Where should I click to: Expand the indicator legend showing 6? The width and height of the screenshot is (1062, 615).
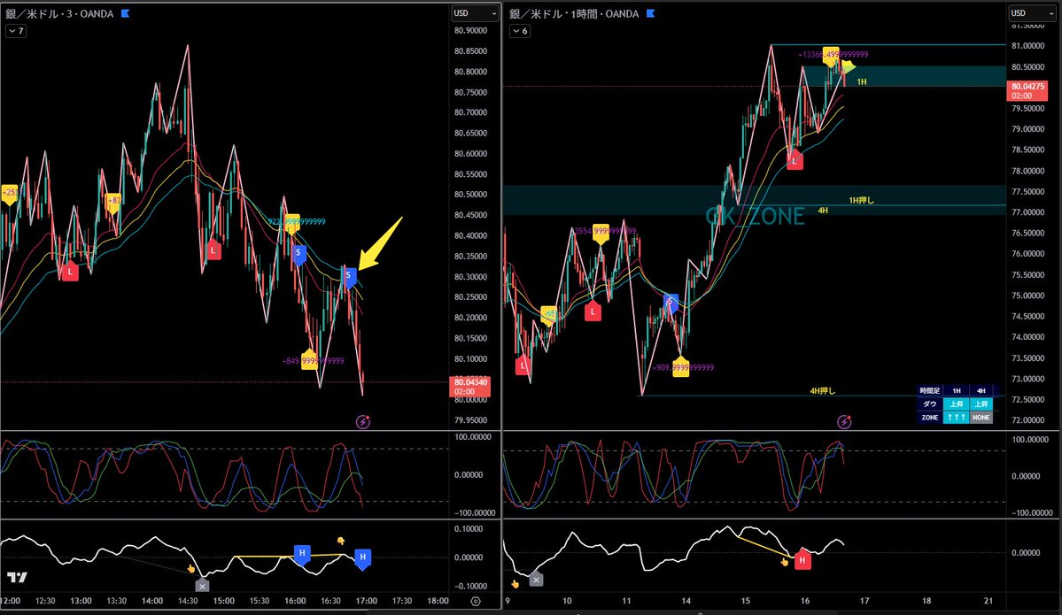[520, 31]
